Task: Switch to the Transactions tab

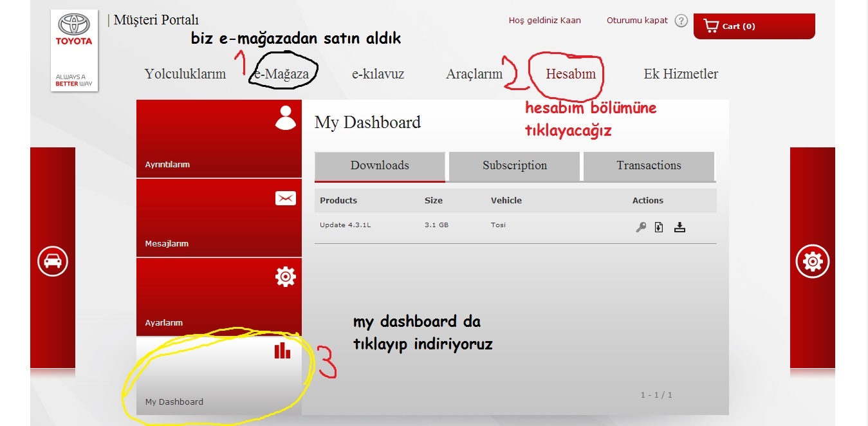Action: pos(649,166)
